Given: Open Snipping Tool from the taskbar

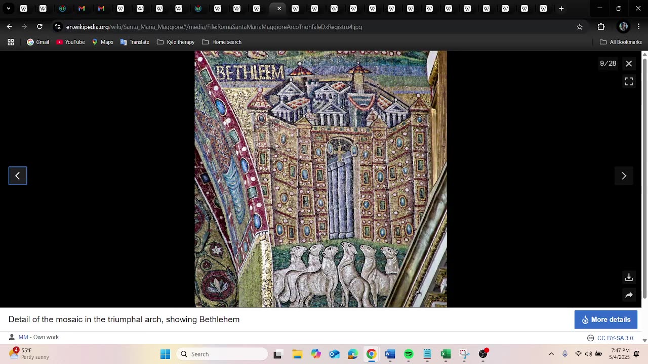Looking at the screenshot, I should [464, 354].
